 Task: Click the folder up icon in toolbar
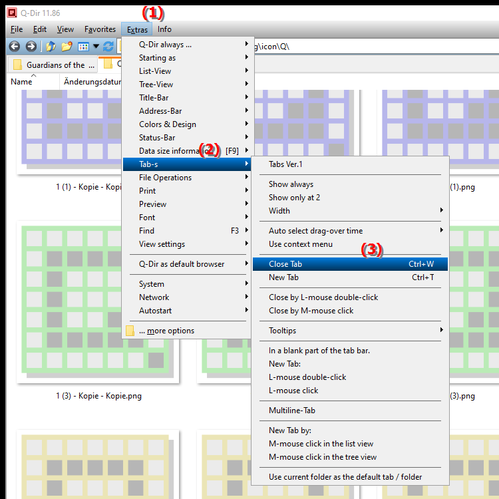point(51,47)
